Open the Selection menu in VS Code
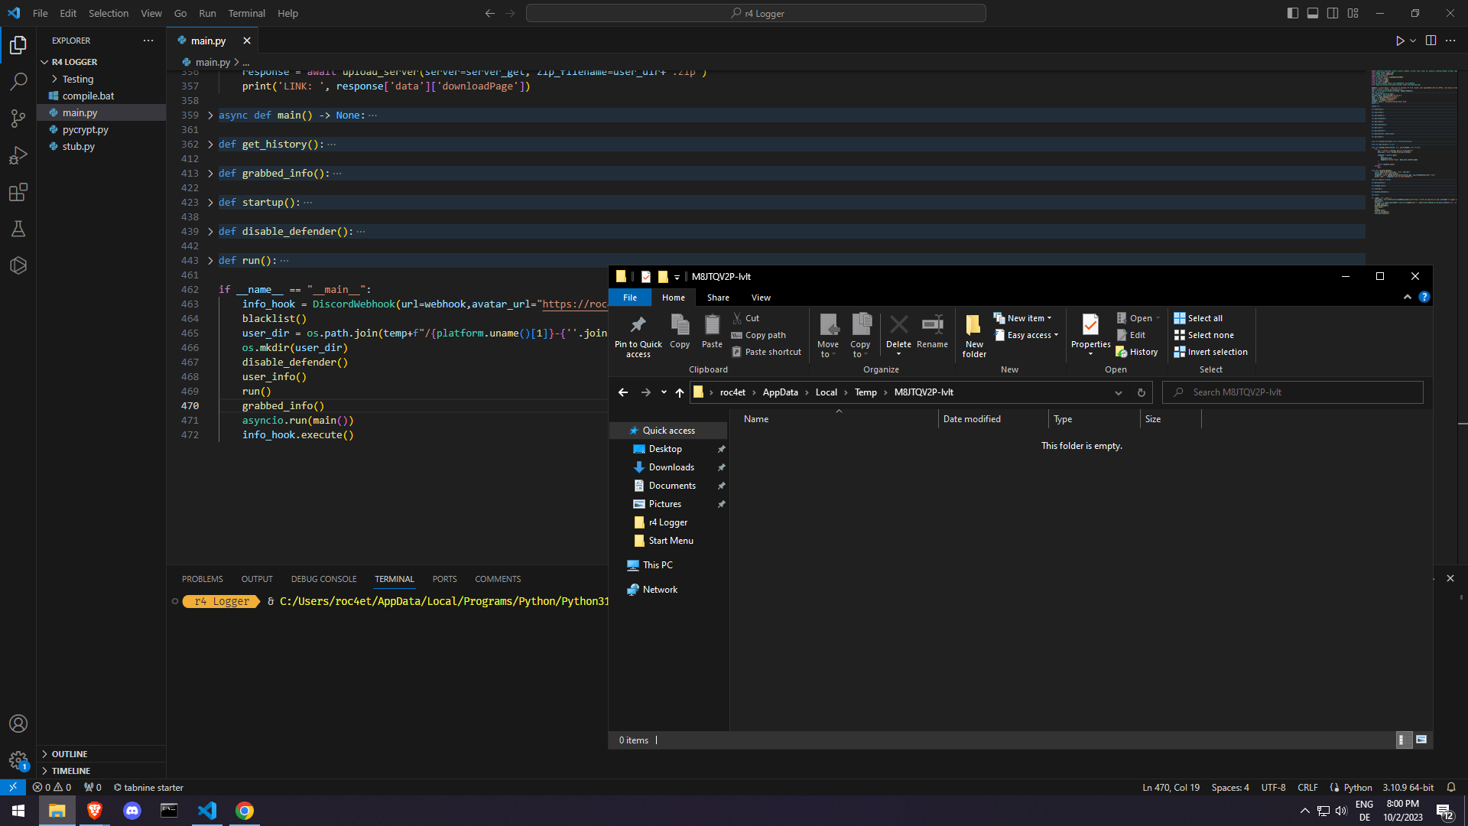The image size is (1468, 826). (109, 13)
